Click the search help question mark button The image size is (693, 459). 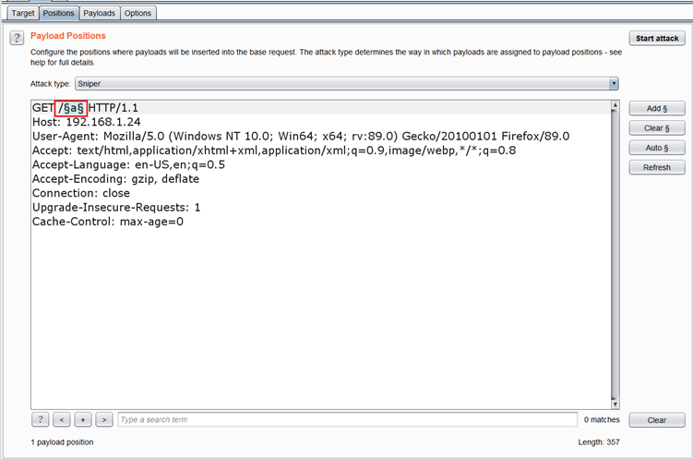tap(41, 419)
